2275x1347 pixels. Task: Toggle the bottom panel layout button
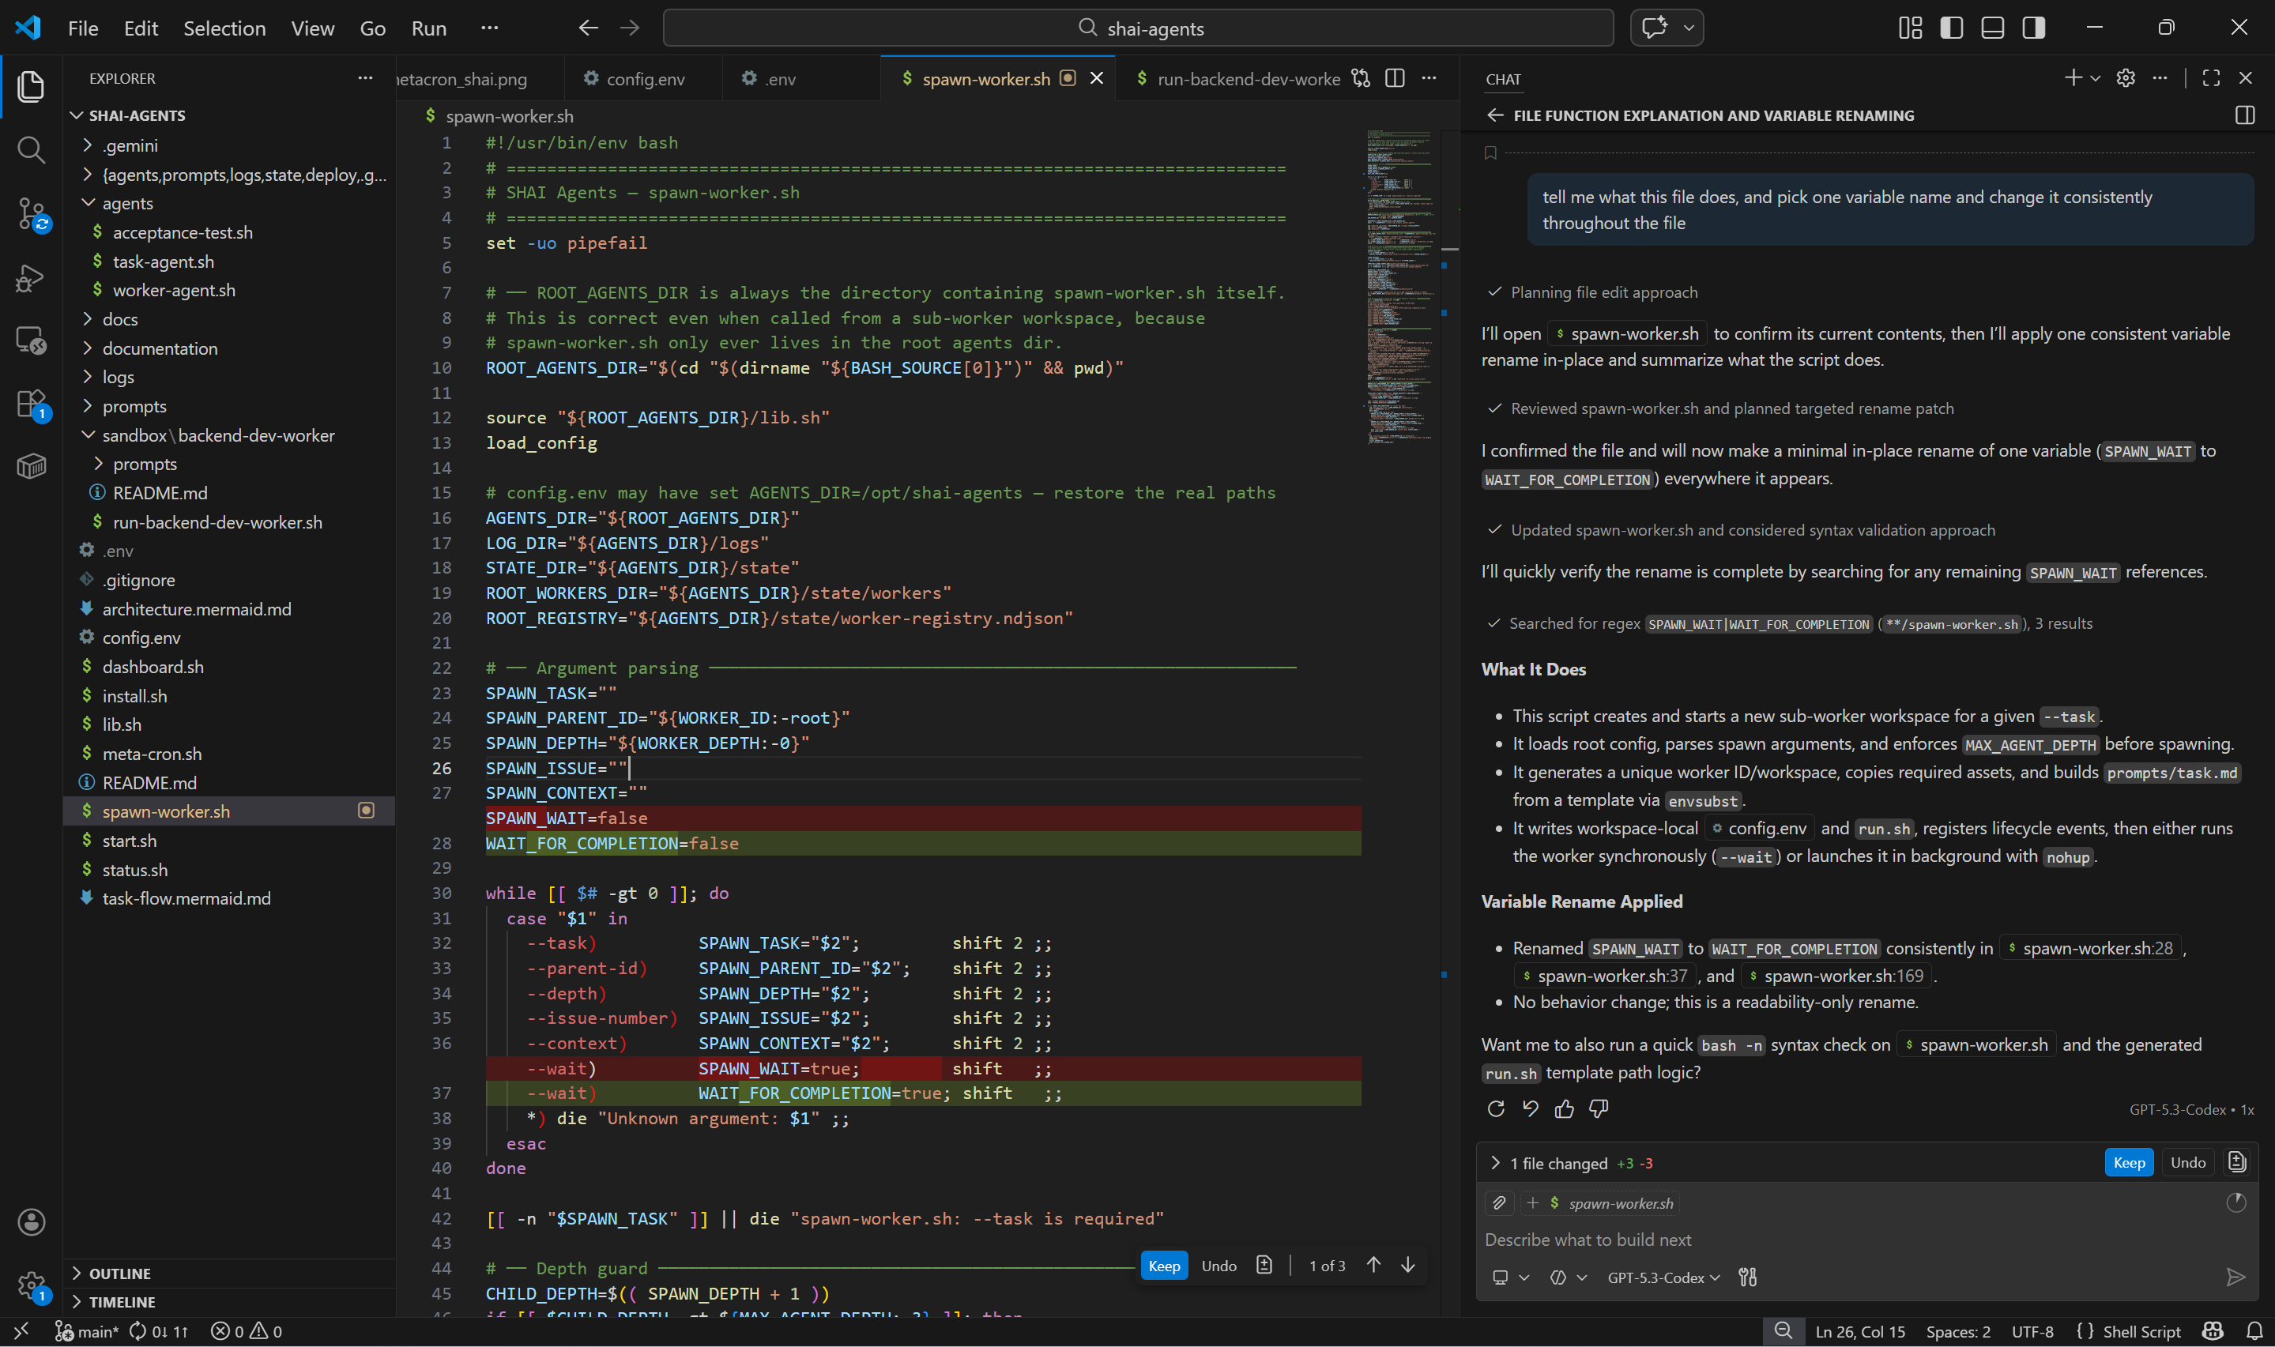[x=1993, y=28]
